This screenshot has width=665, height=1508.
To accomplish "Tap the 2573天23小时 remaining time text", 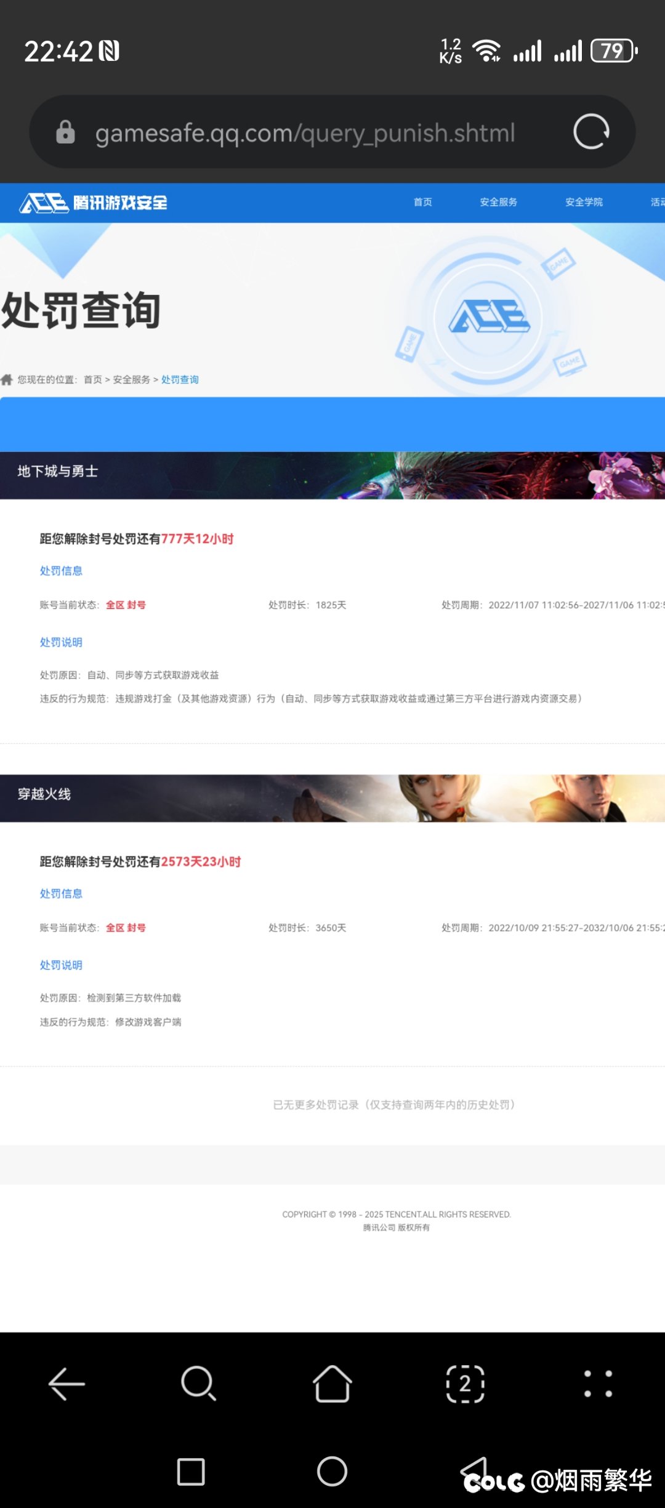I will [201, 861].
